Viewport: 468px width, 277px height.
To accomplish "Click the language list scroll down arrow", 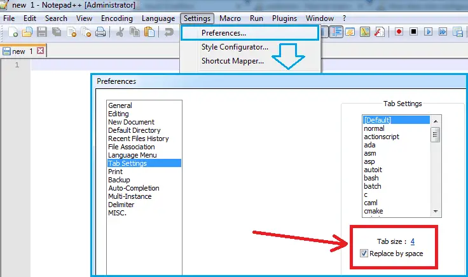I will click(436, 212).
